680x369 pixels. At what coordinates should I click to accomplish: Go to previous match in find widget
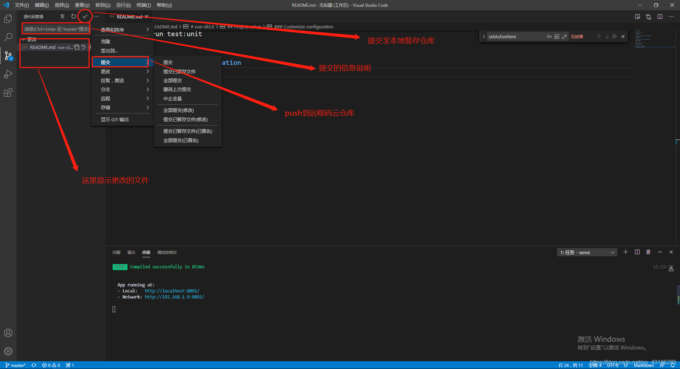599,37
